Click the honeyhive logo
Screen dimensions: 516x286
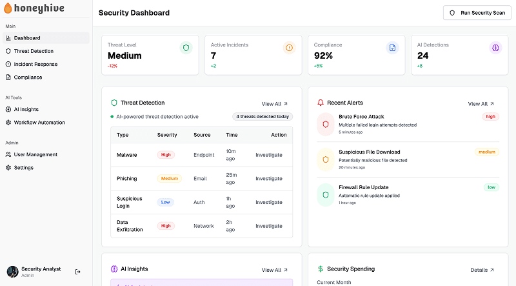(x=34, y=8)
